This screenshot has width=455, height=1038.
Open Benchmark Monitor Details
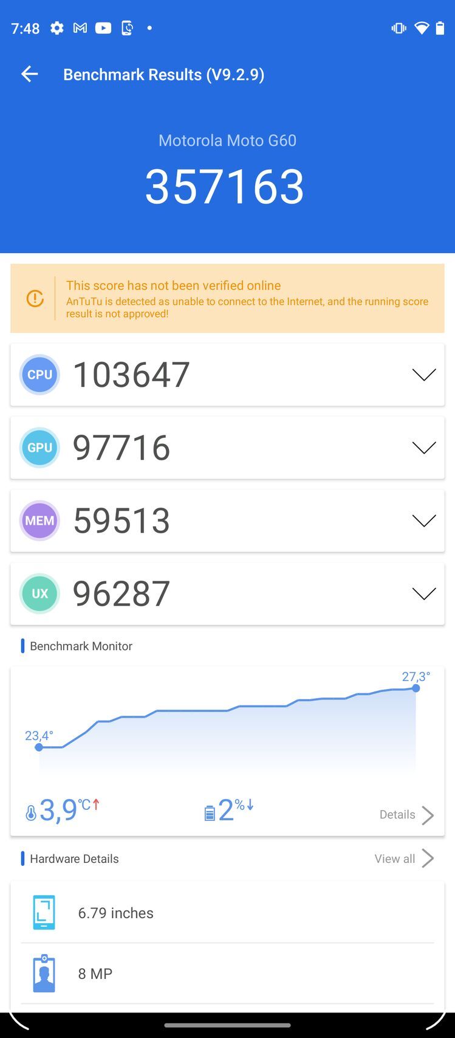click(x=406, y=815)
